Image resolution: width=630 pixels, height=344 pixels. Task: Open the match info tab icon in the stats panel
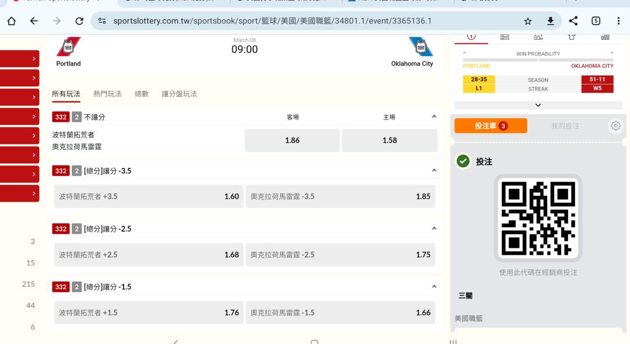point(471,37)
